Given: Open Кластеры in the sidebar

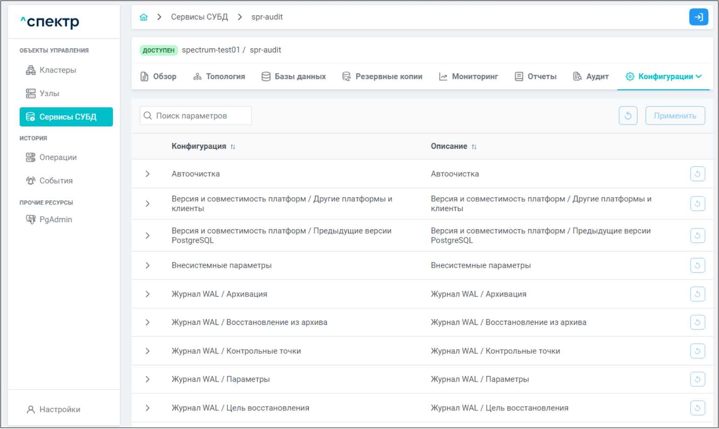Looking at the screenshot, I should tap(57, 70).
